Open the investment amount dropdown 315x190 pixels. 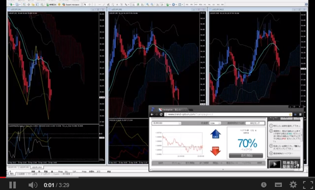[x=215, y=123]
